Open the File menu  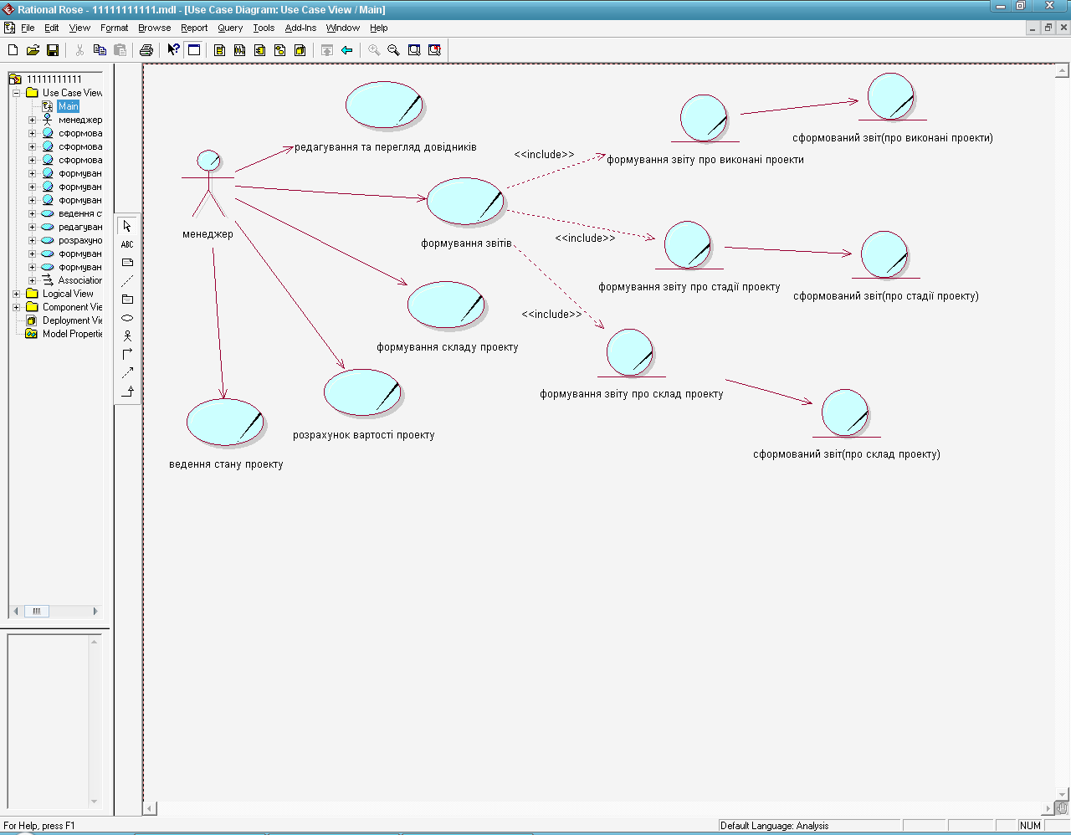pos(28,28)
